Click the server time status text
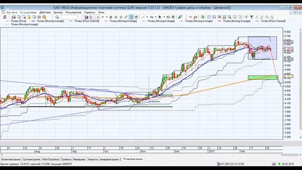 [36, 164]
